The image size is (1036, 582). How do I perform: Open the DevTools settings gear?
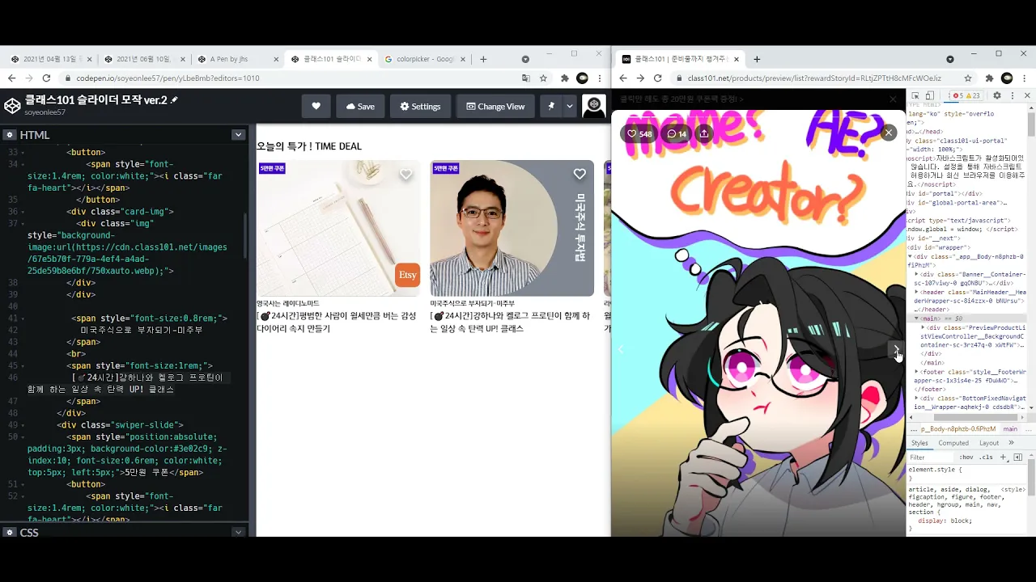tap(997, 95)
